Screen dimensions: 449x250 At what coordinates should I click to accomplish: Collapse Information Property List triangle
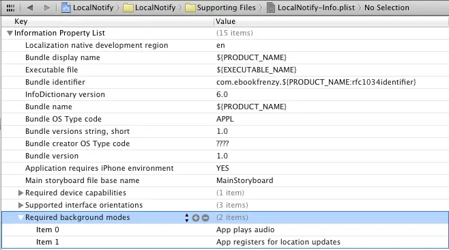click(x=10, y=33)
